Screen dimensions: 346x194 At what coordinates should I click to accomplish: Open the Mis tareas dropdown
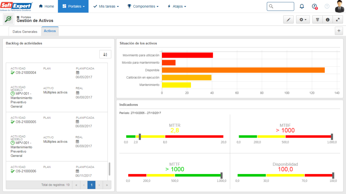click(x=106, y=6)
